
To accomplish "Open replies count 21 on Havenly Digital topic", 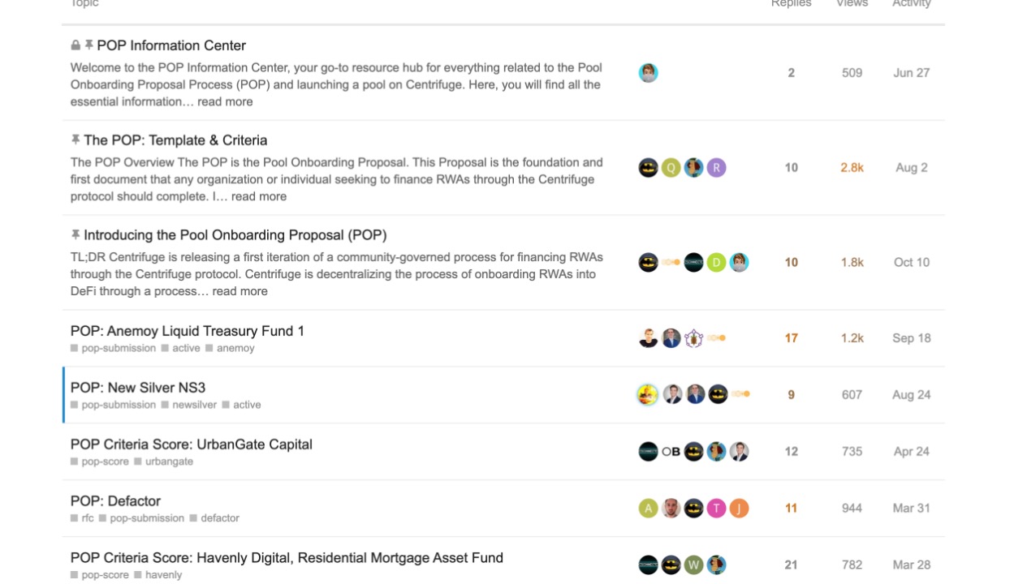I will (x=791, y=565).
